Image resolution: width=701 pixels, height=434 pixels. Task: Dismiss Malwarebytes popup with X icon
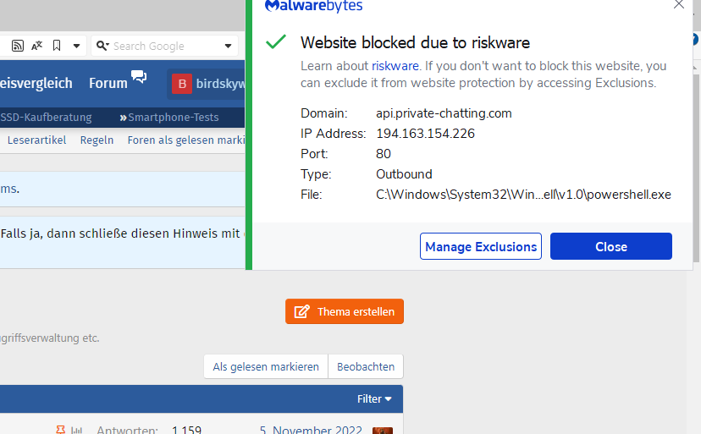(679, 4)
